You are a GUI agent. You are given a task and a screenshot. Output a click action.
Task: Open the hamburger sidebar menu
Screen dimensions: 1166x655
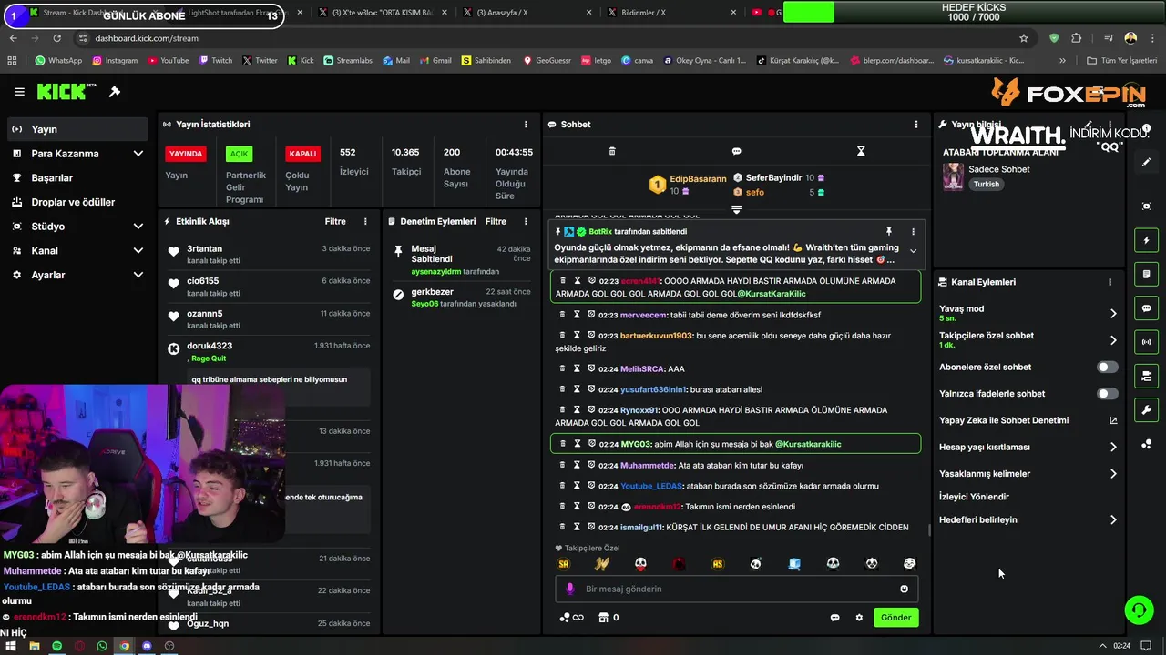19,92
